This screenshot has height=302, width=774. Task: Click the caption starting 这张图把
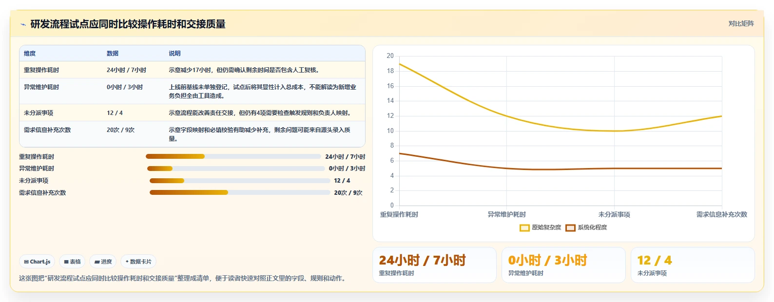[x=183, y=279]
